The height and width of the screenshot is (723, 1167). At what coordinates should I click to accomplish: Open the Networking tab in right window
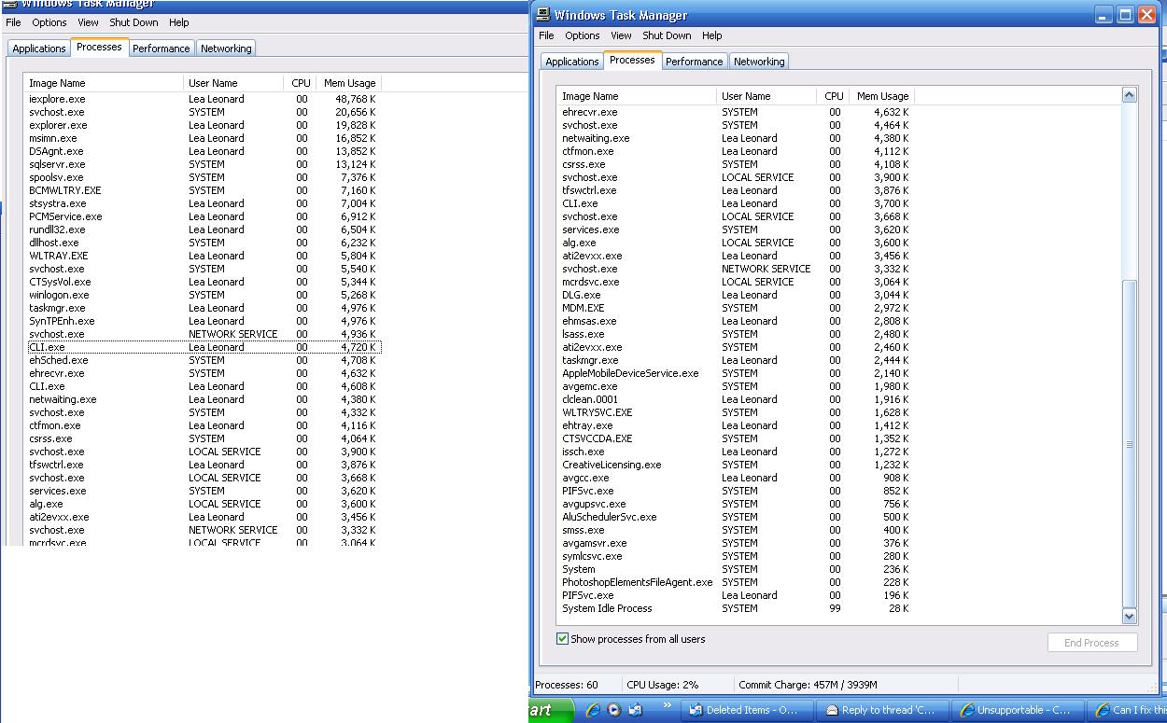pyautogui.click(x=759, y=62)
